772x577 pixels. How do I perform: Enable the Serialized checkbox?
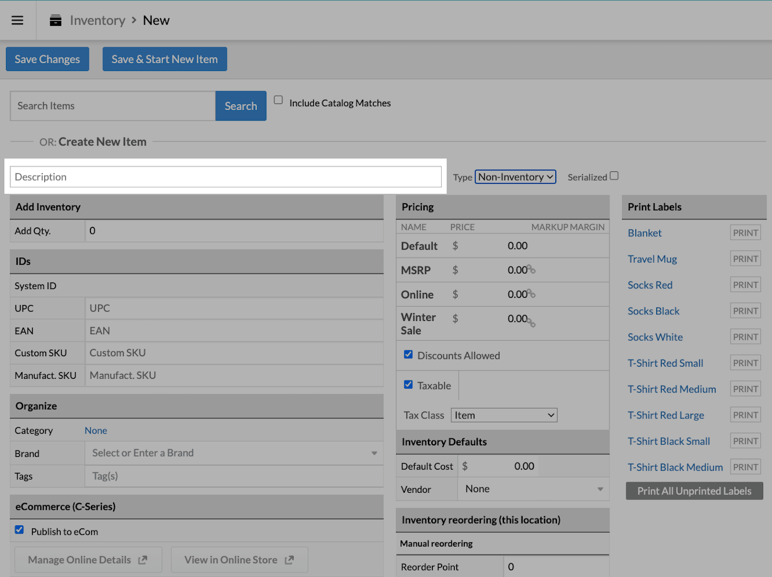(x=614, y=176)
